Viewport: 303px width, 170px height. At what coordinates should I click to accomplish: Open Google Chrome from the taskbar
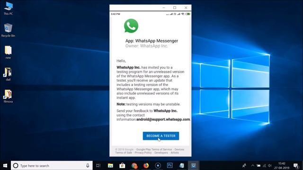134,166
